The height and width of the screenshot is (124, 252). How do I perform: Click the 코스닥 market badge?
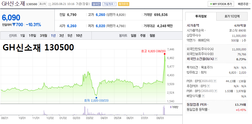pyautogui.click(x=42, y=4)
